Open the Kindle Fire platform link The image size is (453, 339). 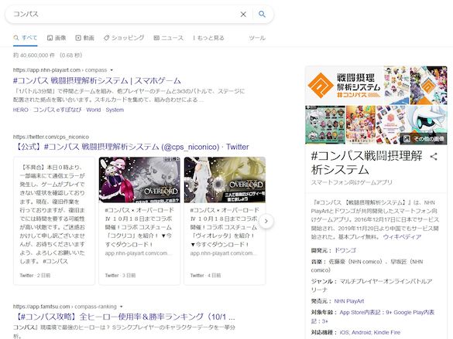point(387,332)
